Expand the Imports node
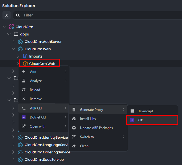182x165 pixels. 18,56
